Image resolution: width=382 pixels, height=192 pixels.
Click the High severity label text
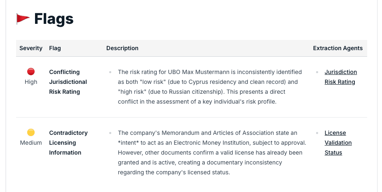point(31,82)
